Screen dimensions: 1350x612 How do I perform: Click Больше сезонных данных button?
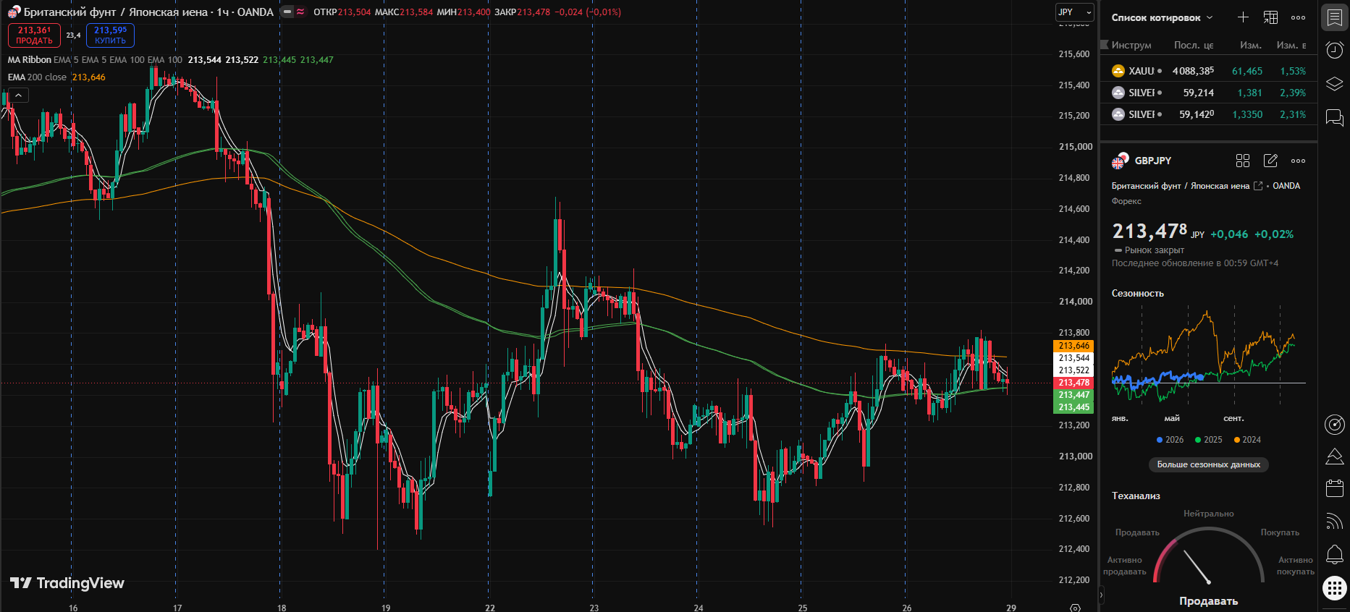1208,464
